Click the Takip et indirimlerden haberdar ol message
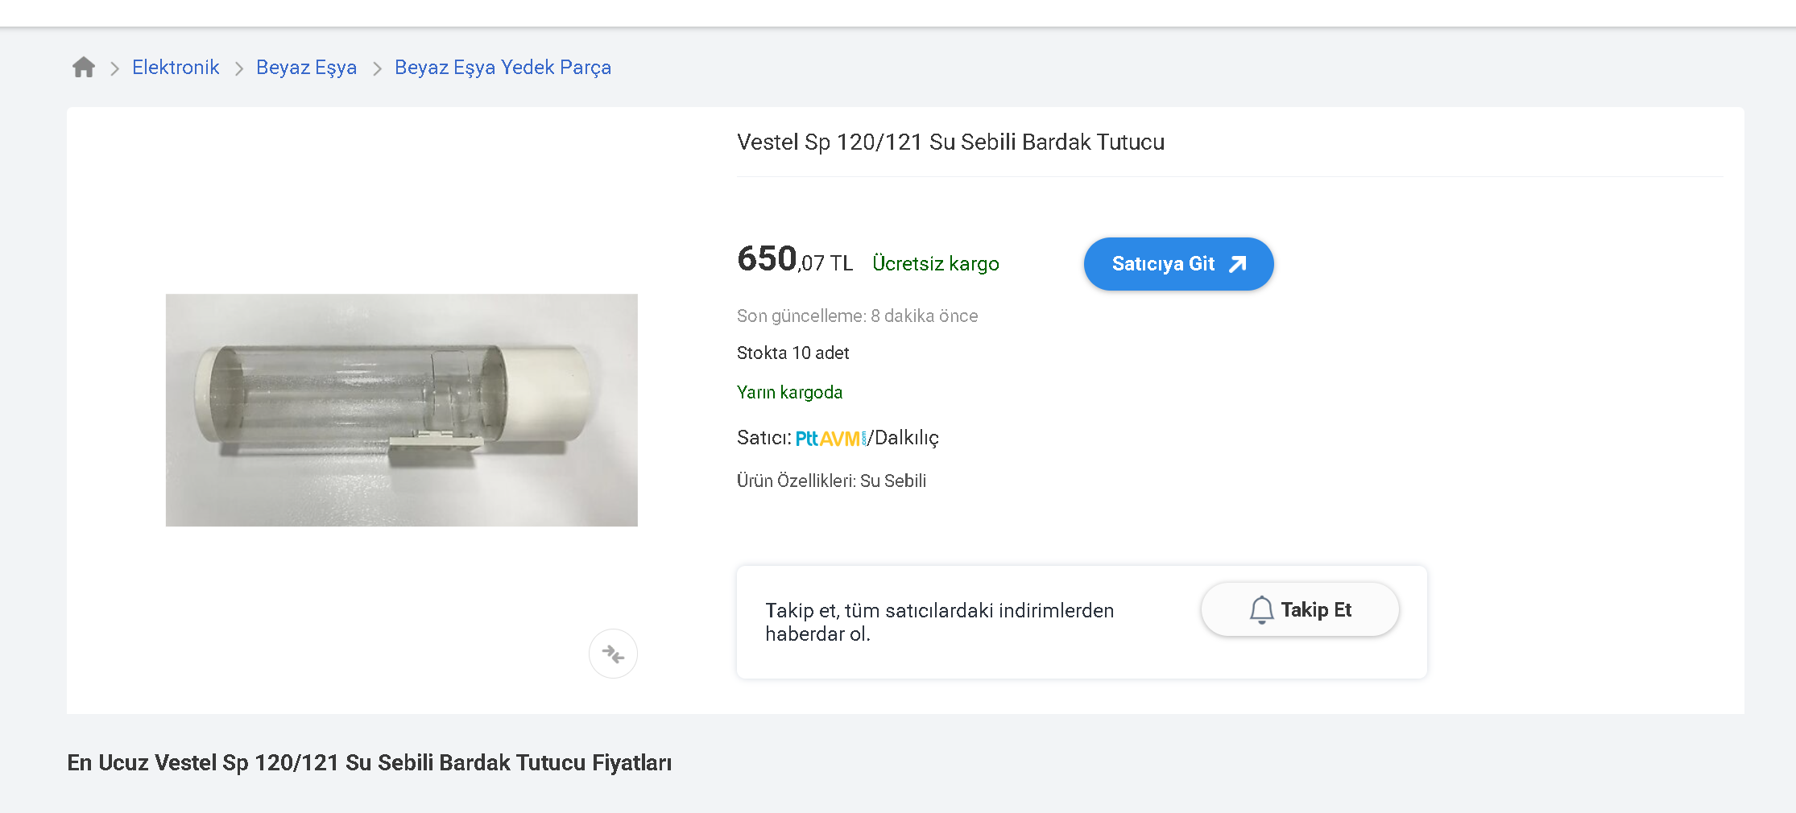The height and width of the screenshot is (813, 1796). 939,622
